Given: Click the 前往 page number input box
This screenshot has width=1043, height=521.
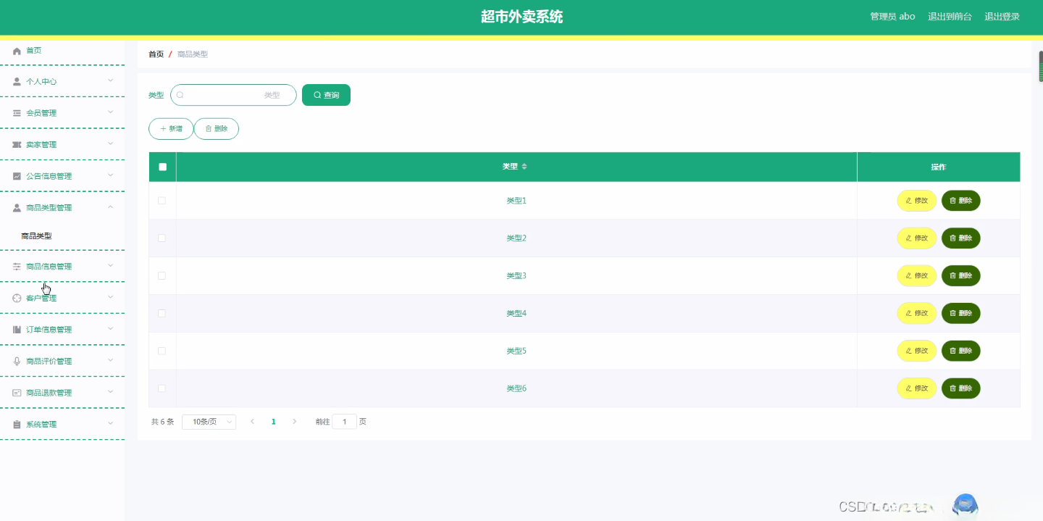Looking at the screenshot, I should (x=345, y=422).
